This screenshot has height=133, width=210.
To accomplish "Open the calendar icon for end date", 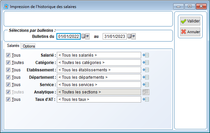I will coord(129,36).
